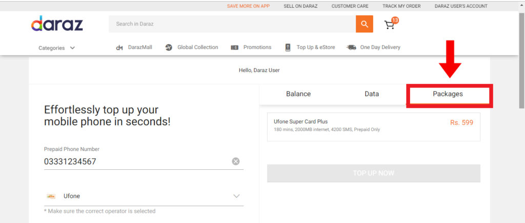Viewport: 525px width, 223px height.
Task: Select the Packages tab
Action: pyautogui.click(x=448, y=94)
